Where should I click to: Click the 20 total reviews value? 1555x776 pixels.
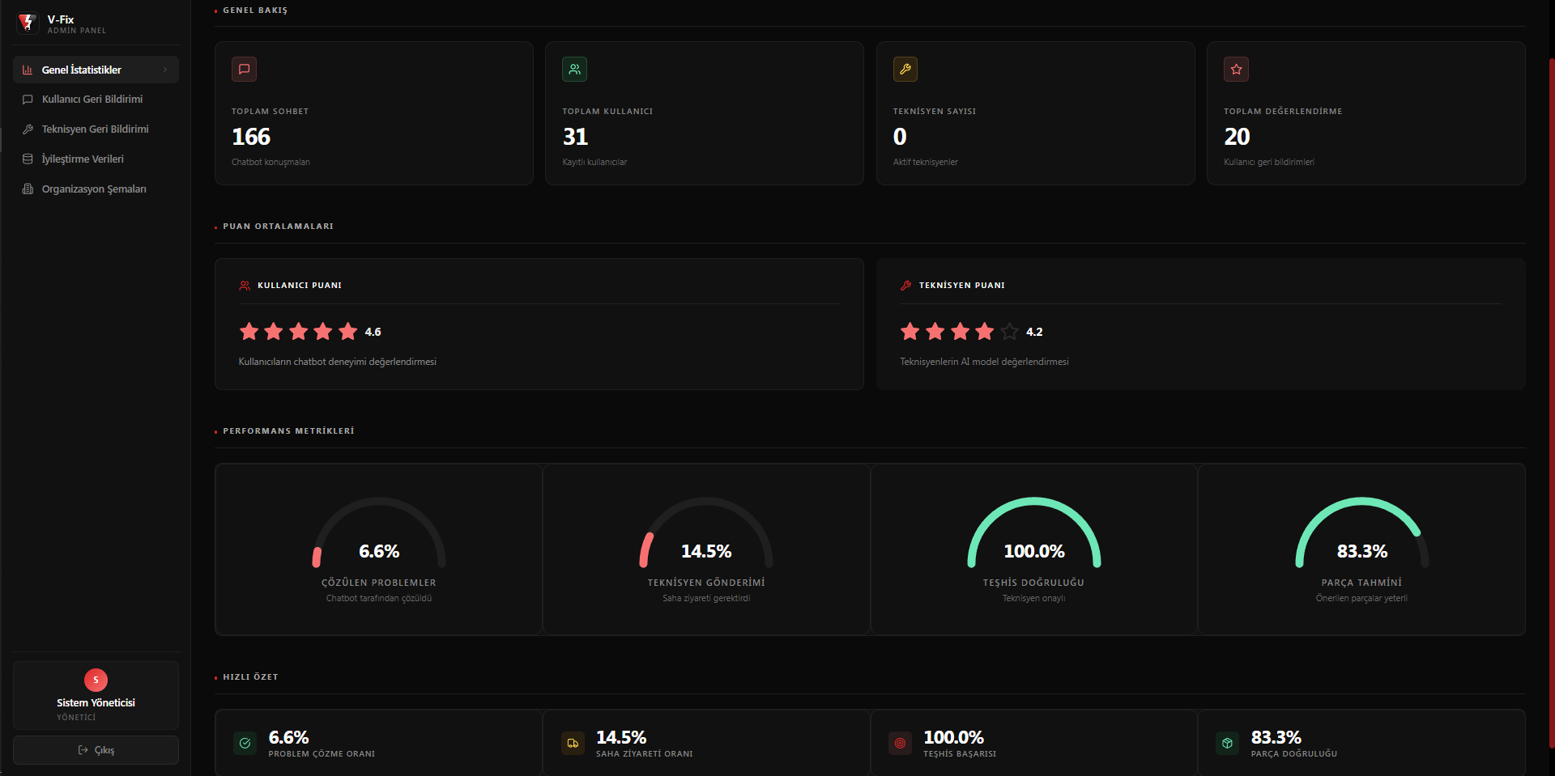pos(1237,137)
